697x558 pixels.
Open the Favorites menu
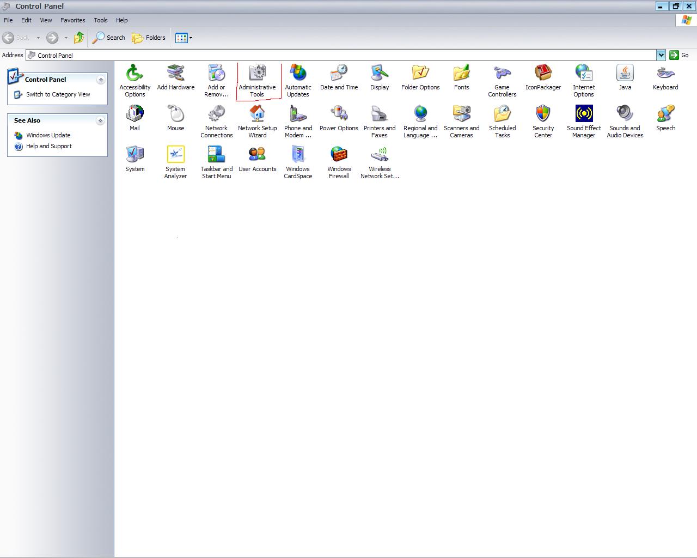pyautogui.click(x=72, y=20)
